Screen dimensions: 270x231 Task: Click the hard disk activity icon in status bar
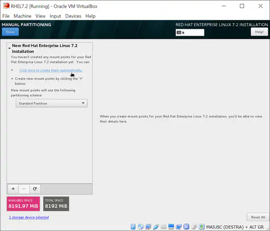pyautogui.click(x=134, y=226)
